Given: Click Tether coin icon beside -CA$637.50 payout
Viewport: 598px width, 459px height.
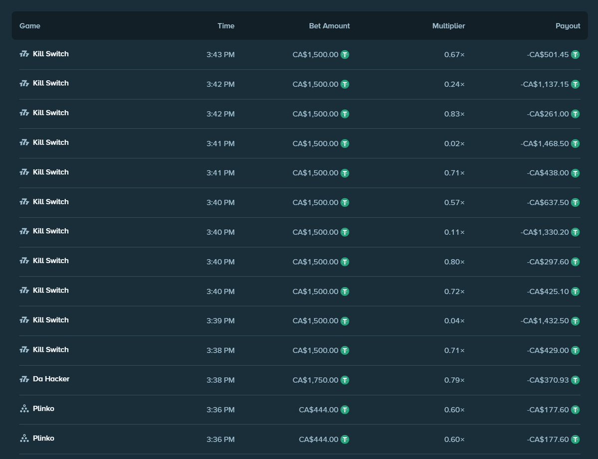Looking at the screenshot, I should 575,202.
